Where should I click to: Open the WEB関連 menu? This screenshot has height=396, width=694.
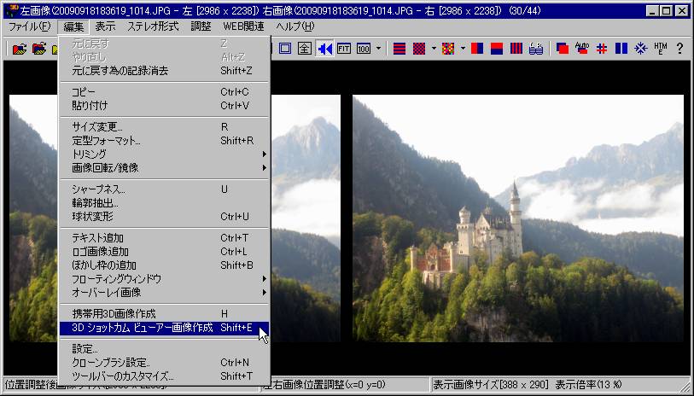244,26
